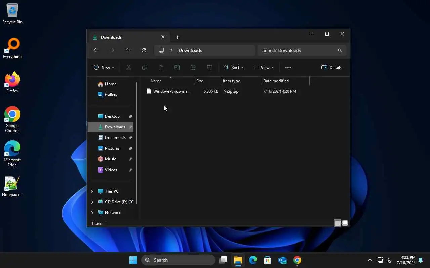
Task: Open Documents in navigation pane
Action: click(x=111, y=138)
